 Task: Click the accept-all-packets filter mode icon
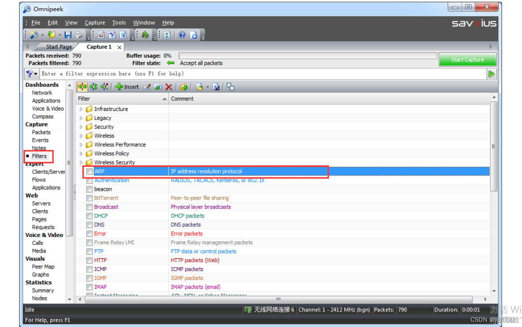coord(82,87)
